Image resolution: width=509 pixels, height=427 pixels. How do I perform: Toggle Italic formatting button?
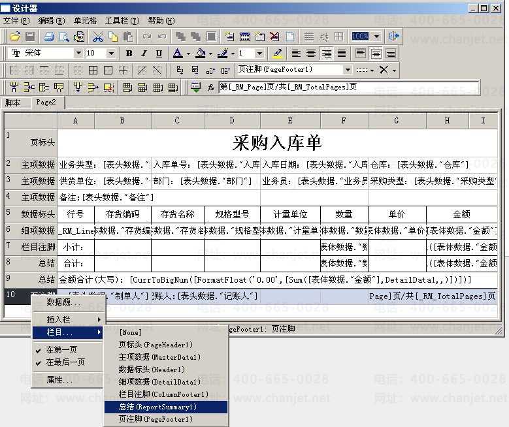[144, 54]
